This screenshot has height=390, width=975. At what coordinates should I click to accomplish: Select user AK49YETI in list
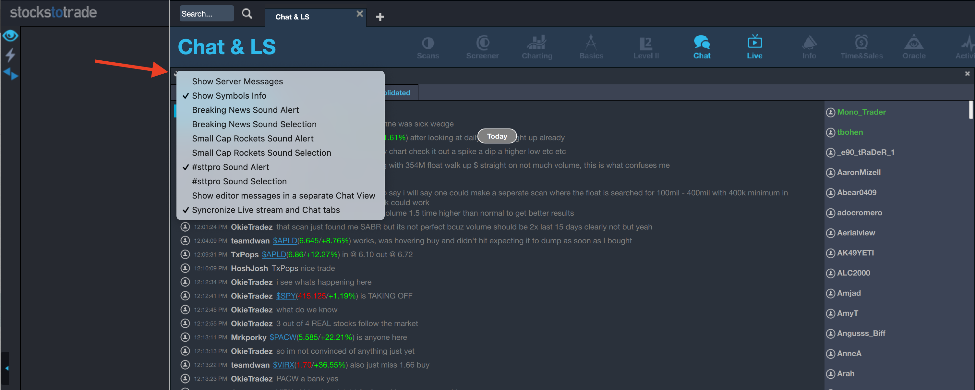click(x=855, y=252)
